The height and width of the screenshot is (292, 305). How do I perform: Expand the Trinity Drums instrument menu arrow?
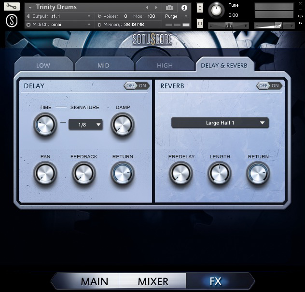click(30, 8)
